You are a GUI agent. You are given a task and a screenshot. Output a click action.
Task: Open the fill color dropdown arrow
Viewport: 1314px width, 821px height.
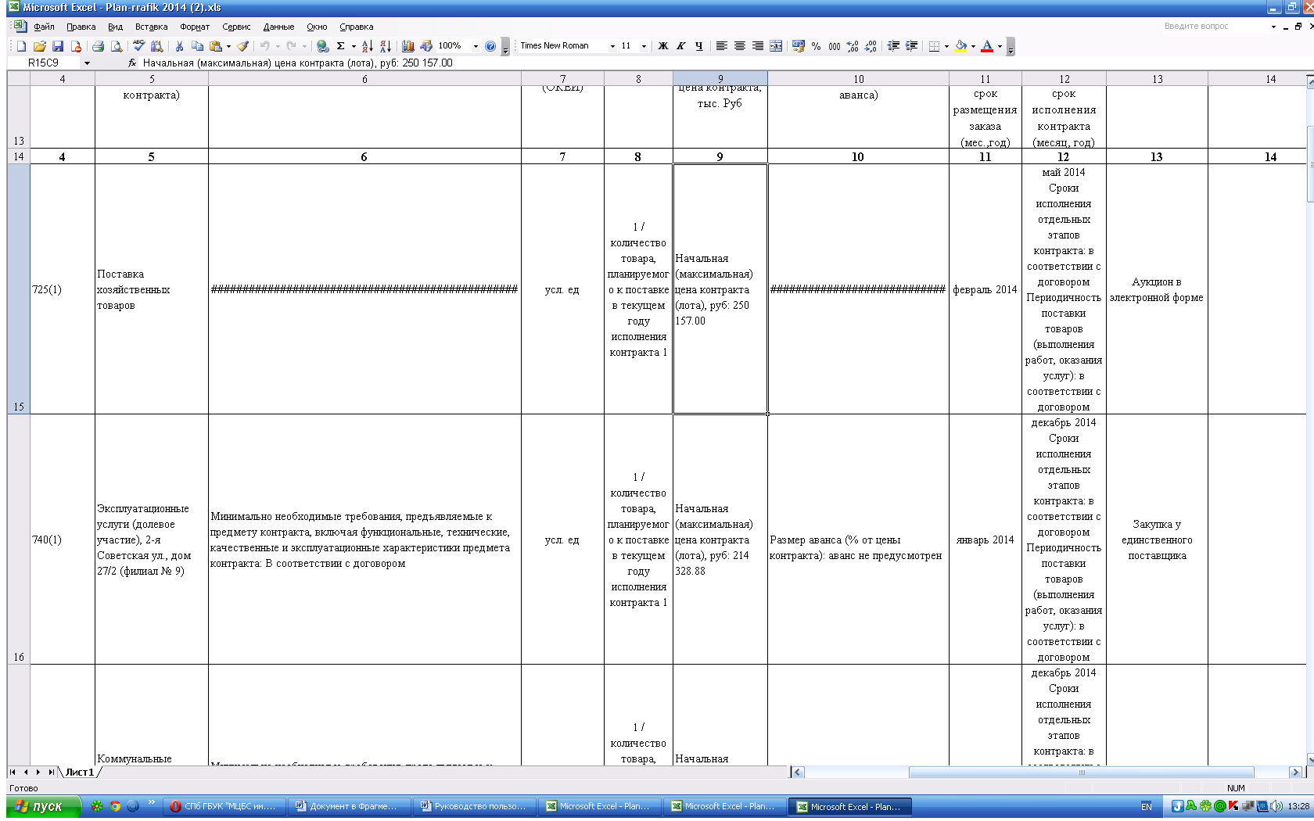tap(973, 46)
